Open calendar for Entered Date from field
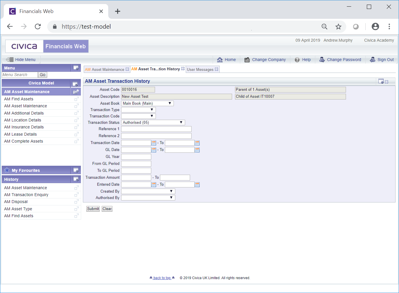Image resolution: width=399 pixels, height=293 pixels. point(154,185)
